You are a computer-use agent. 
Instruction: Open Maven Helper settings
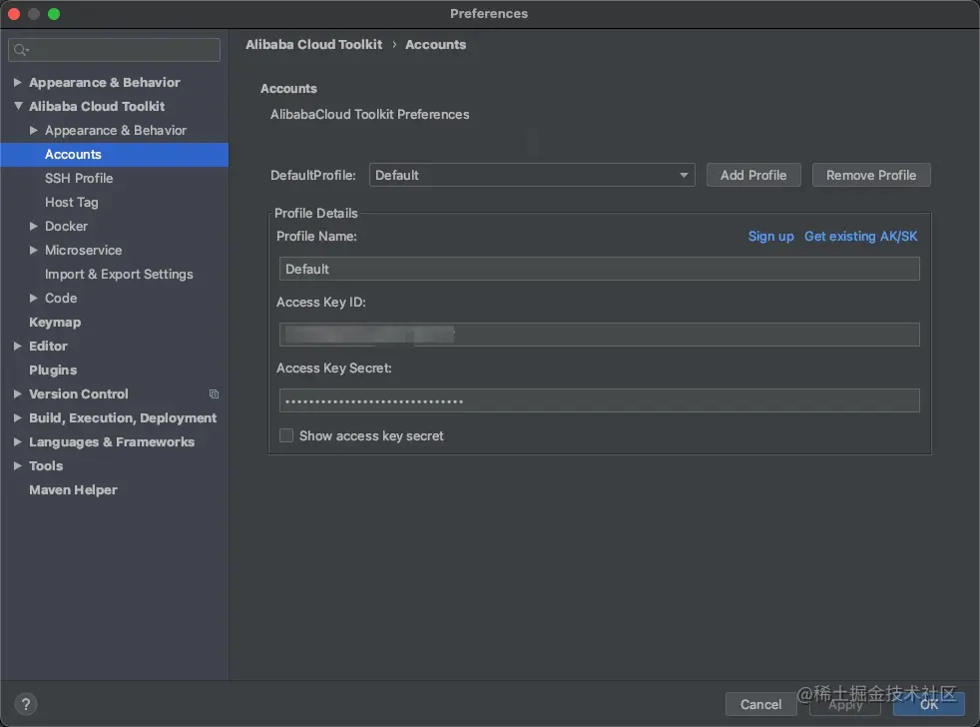(x=73, y=490)
